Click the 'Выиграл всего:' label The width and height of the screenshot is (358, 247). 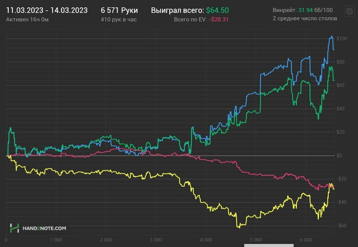[x=177, y=10]
